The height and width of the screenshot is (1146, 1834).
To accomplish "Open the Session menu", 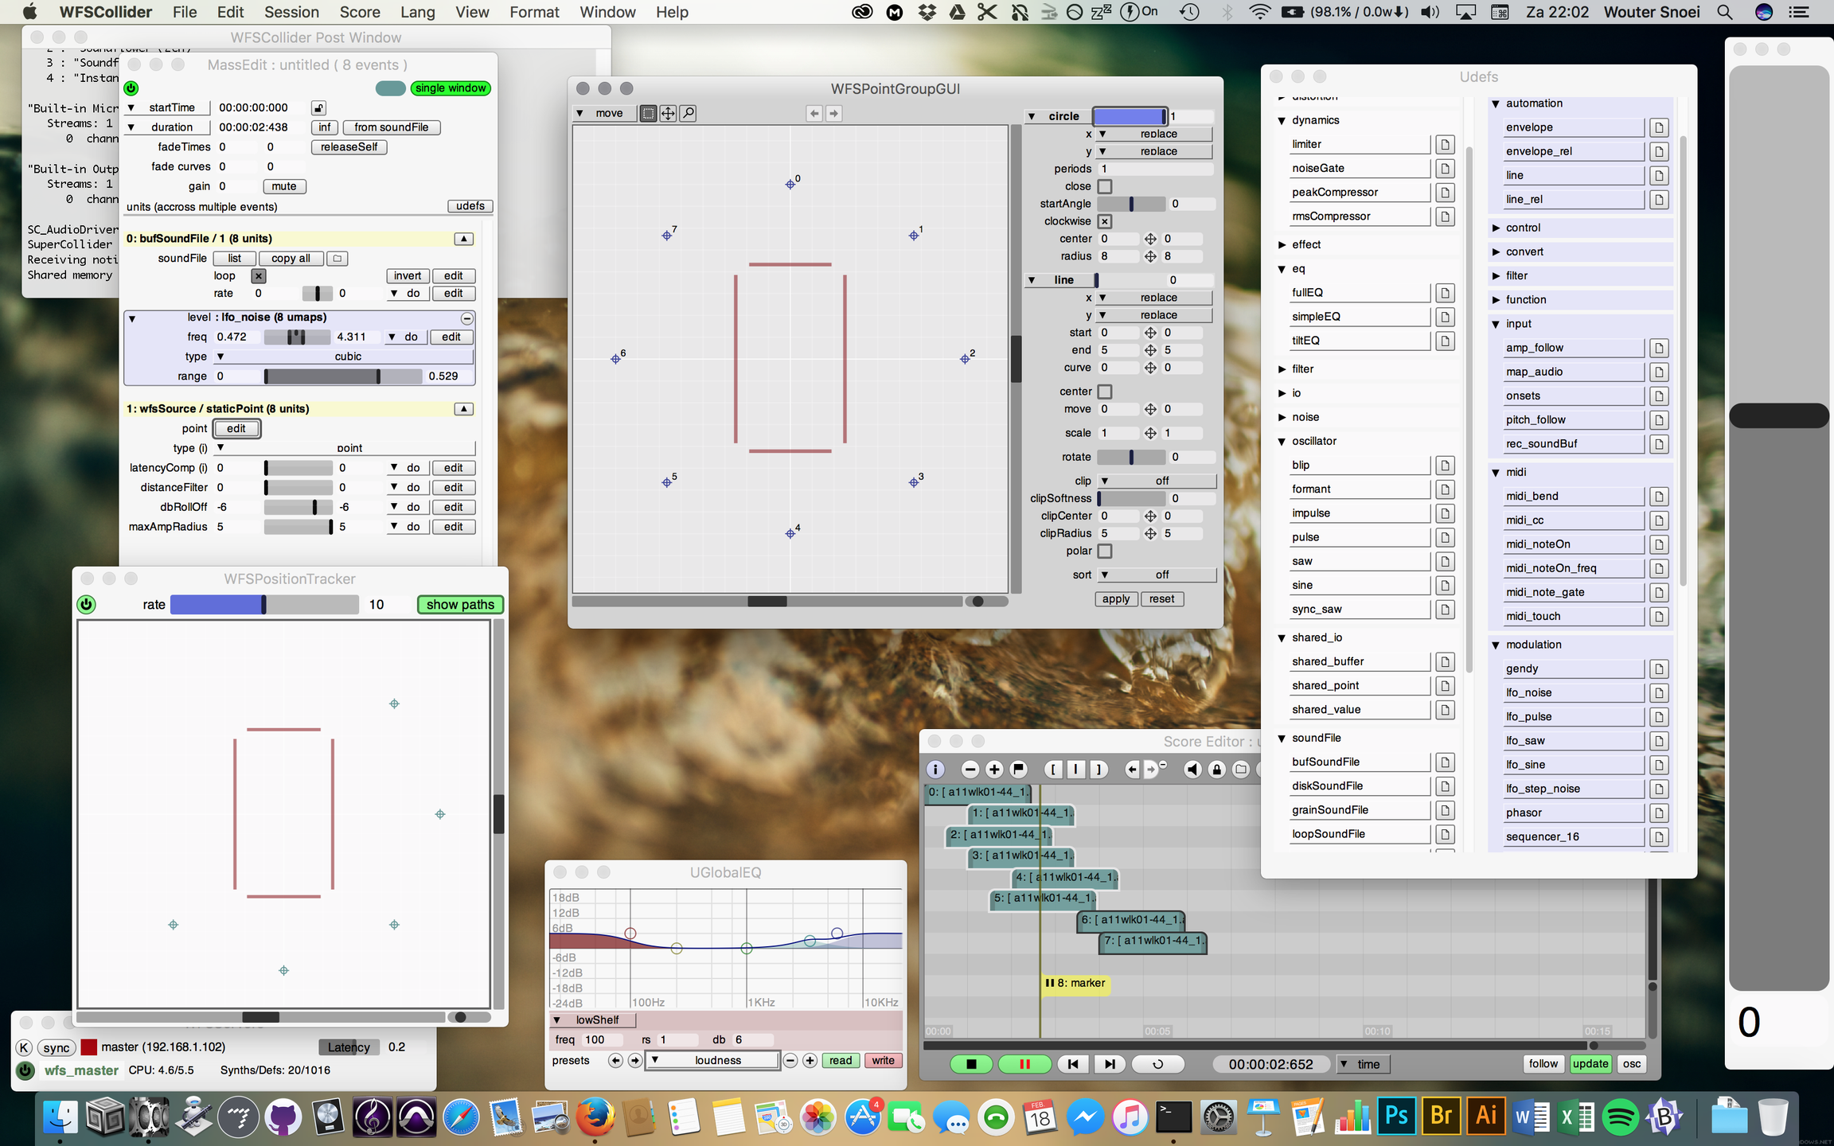I will [x=291, y=12].
